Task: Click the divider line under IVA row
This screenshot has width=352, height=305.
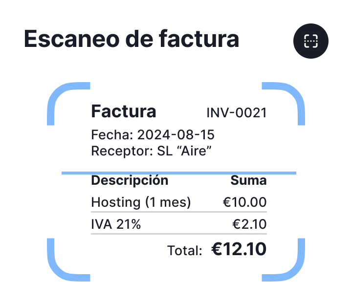Action: 178,234
